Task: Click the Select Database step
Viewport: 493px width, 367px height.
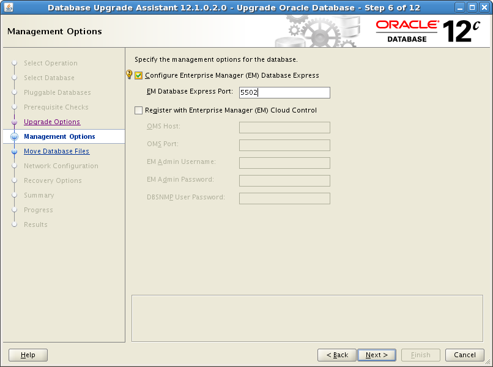Action: pos(49,78)
